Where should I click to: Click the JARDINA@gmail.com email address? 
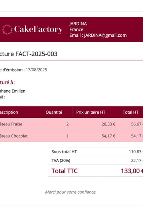coord(105,35)
